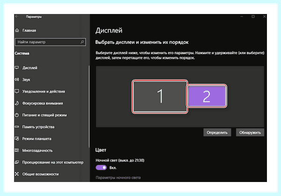Image resolution: width=281 pixels, height=196 pixels.
Task: Click the home icon next to Главная
Action: [x=17, y=30]
